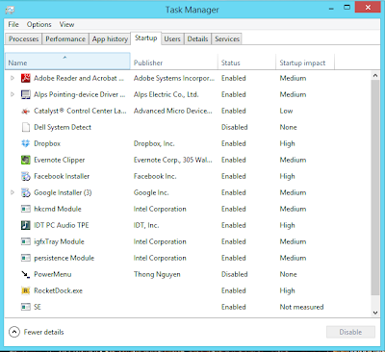
Task: Click the Thong Nguyen publisher cell
Action: coord(157,274)
